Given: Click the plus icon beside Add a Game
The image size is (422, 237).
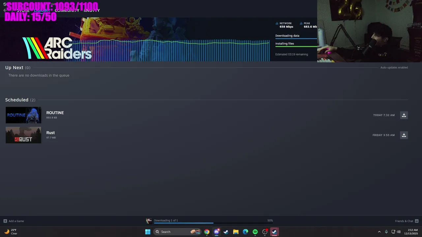Looking at the screenshot, I should (x=5, y=221).
